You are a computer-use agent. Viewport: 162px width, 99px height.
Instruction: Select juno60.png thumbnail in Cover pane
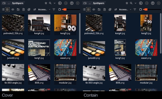click(x=13, y=48)
